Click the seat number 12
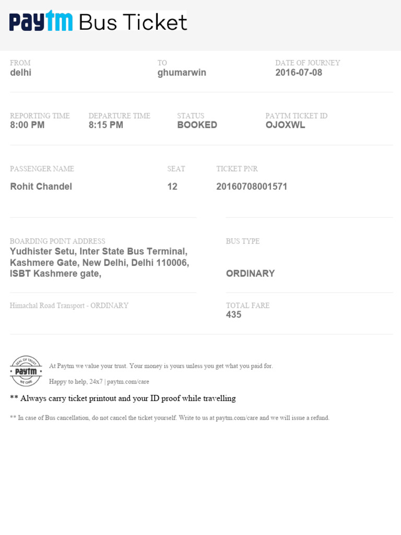Viewport: 401px width, 535px height. (172, 187)
